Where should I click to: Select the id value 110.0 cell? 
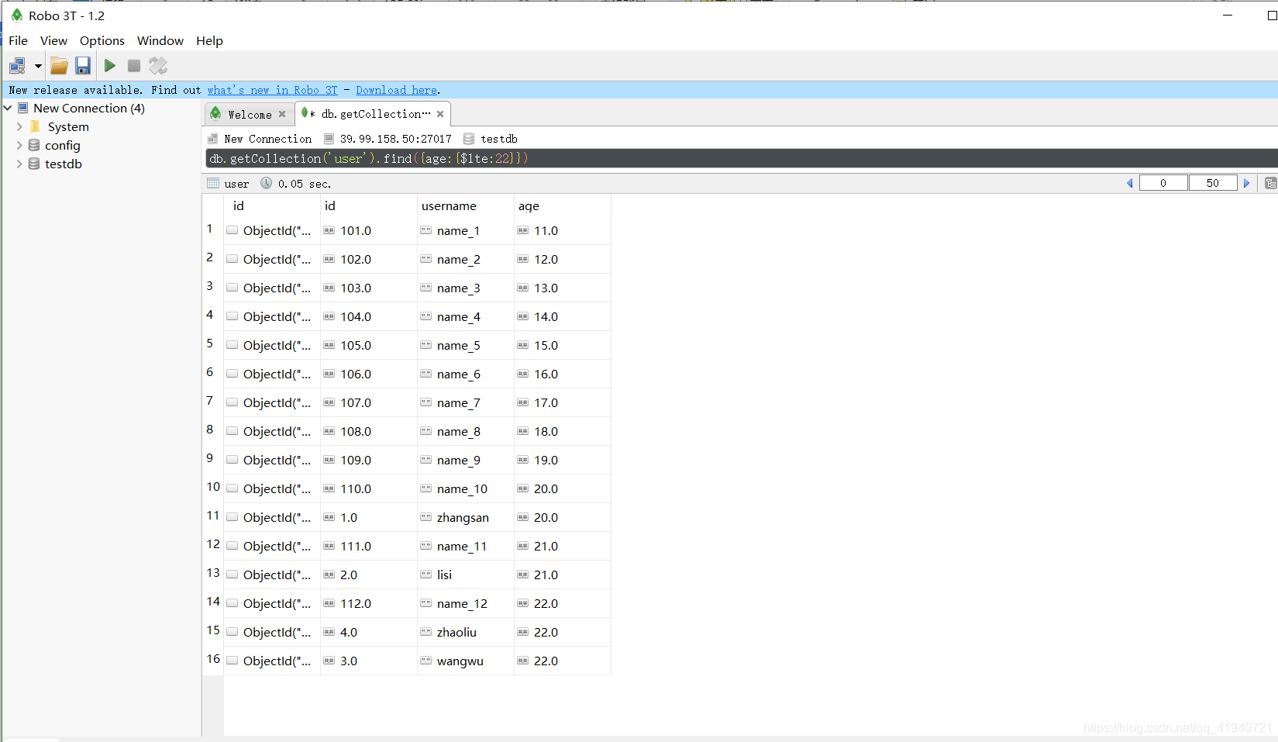369,488
